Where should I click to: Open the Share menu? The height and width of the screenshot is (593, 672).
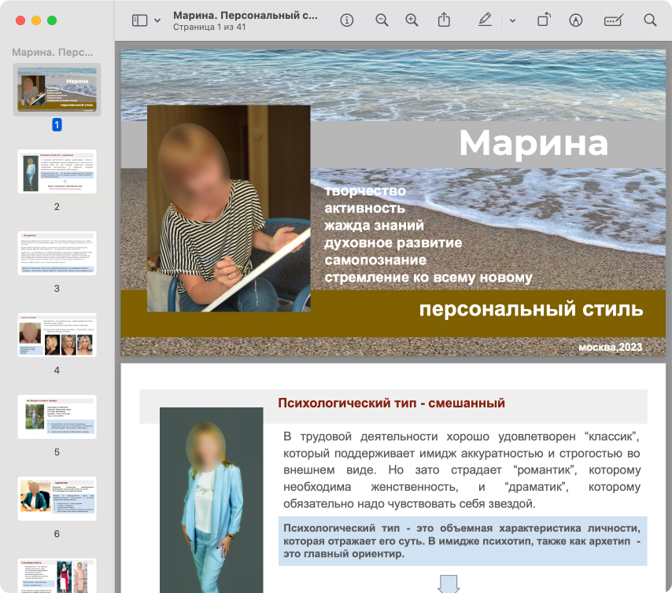[x=445, y=20]
